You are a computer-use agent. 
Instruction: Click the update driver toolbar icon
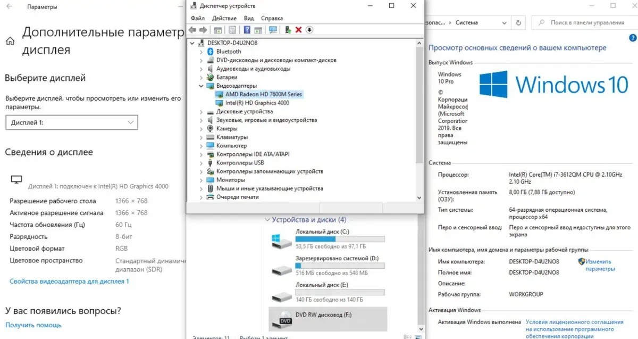pyautogui.click(x=288, y=30)
